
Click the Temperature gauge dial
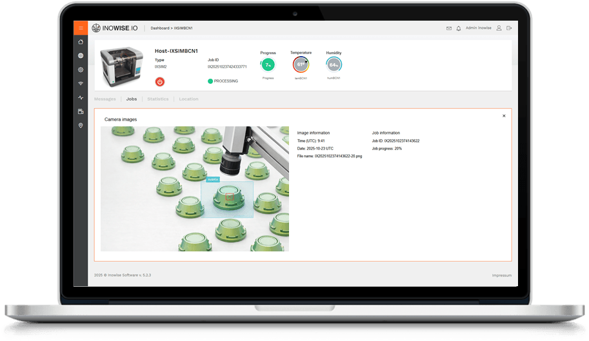click(x=301, y=64)
